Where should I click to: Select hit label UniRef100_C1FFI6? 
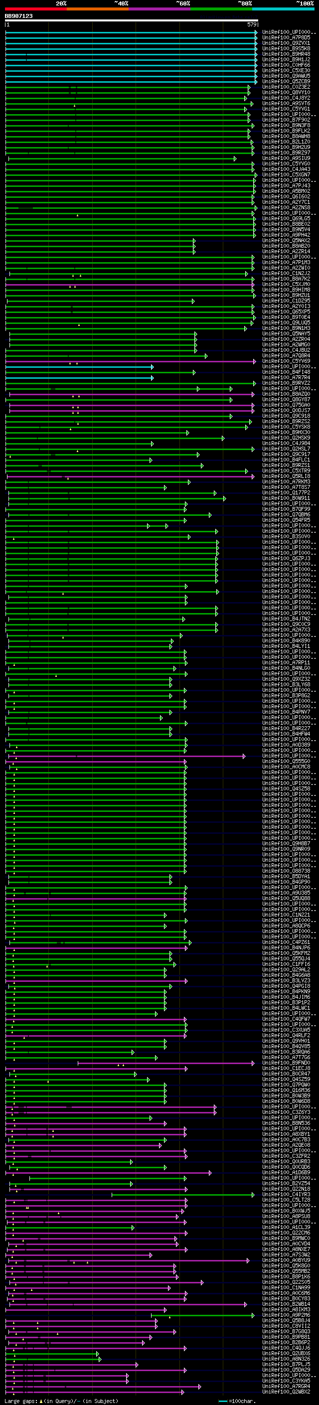pos(286,964)
